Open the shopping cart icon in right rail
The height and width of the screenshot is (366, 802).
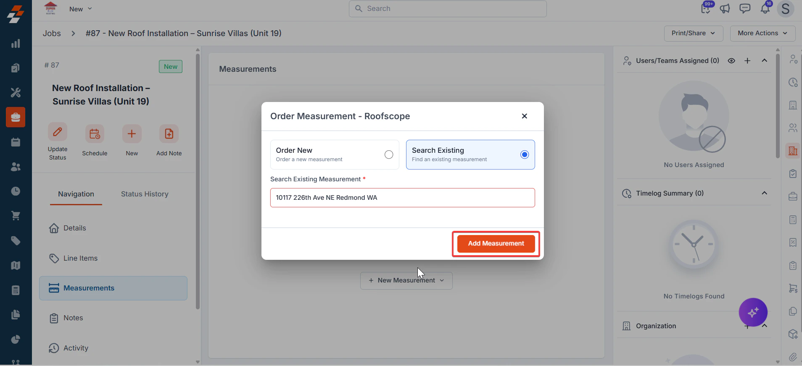(x=793, y=288)
